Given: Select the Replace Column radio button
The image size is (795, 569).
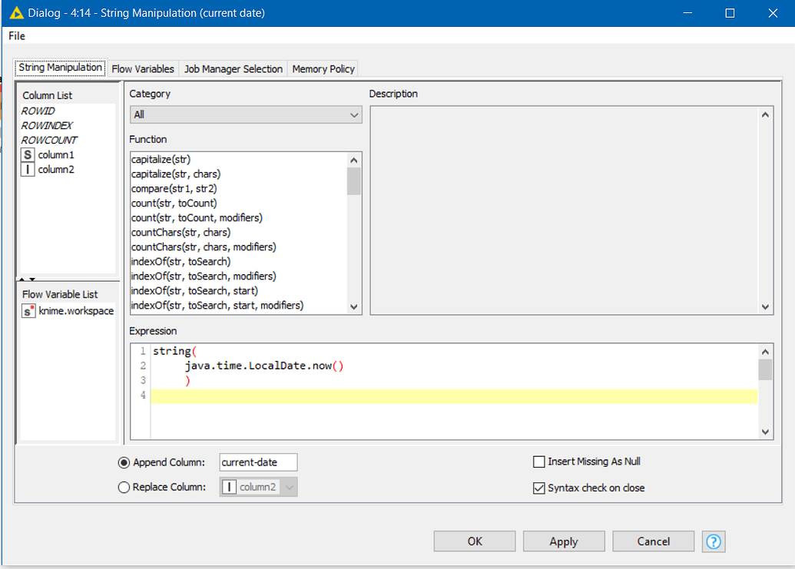Looking at the screenshot, I should [x=123, y=487].
